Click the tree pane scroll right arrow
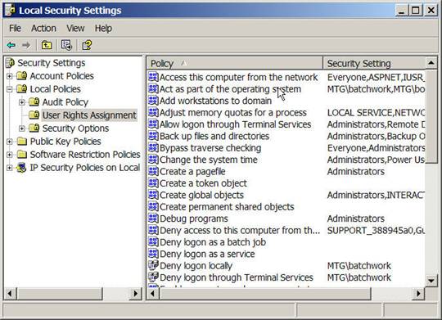 (x=135, y=294)
